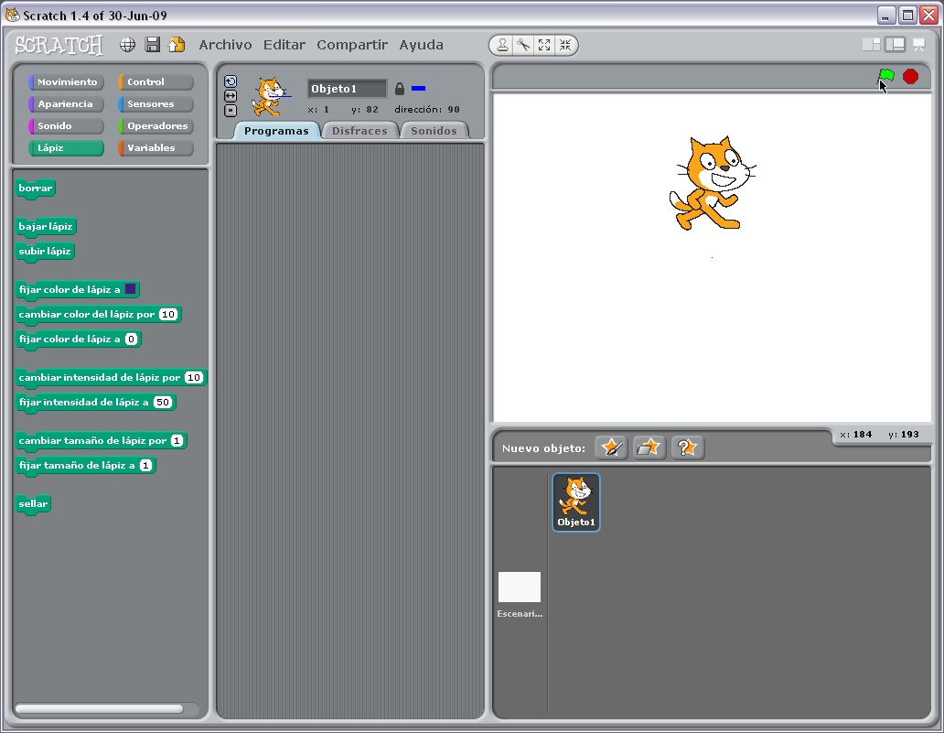Get a surprise sprite
The width and height of the screenshot is (944, 733).
point(688,447)
